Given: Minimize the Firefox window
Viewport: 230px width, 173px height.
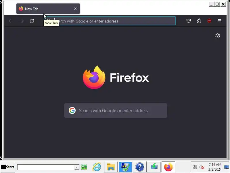Looking at the screenshot, I should (211, 4).
